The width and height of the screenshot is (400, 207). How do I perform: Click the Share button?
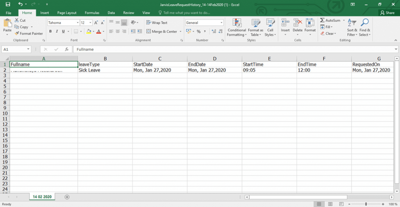pyautogui.click(x=387, y=13)
